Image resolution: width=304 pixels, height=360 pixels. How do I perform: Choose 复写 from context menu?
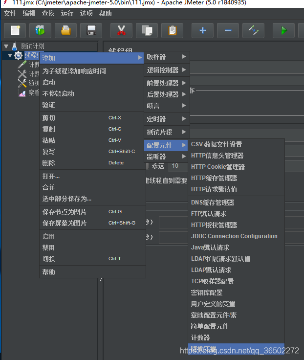click(92, 152)
